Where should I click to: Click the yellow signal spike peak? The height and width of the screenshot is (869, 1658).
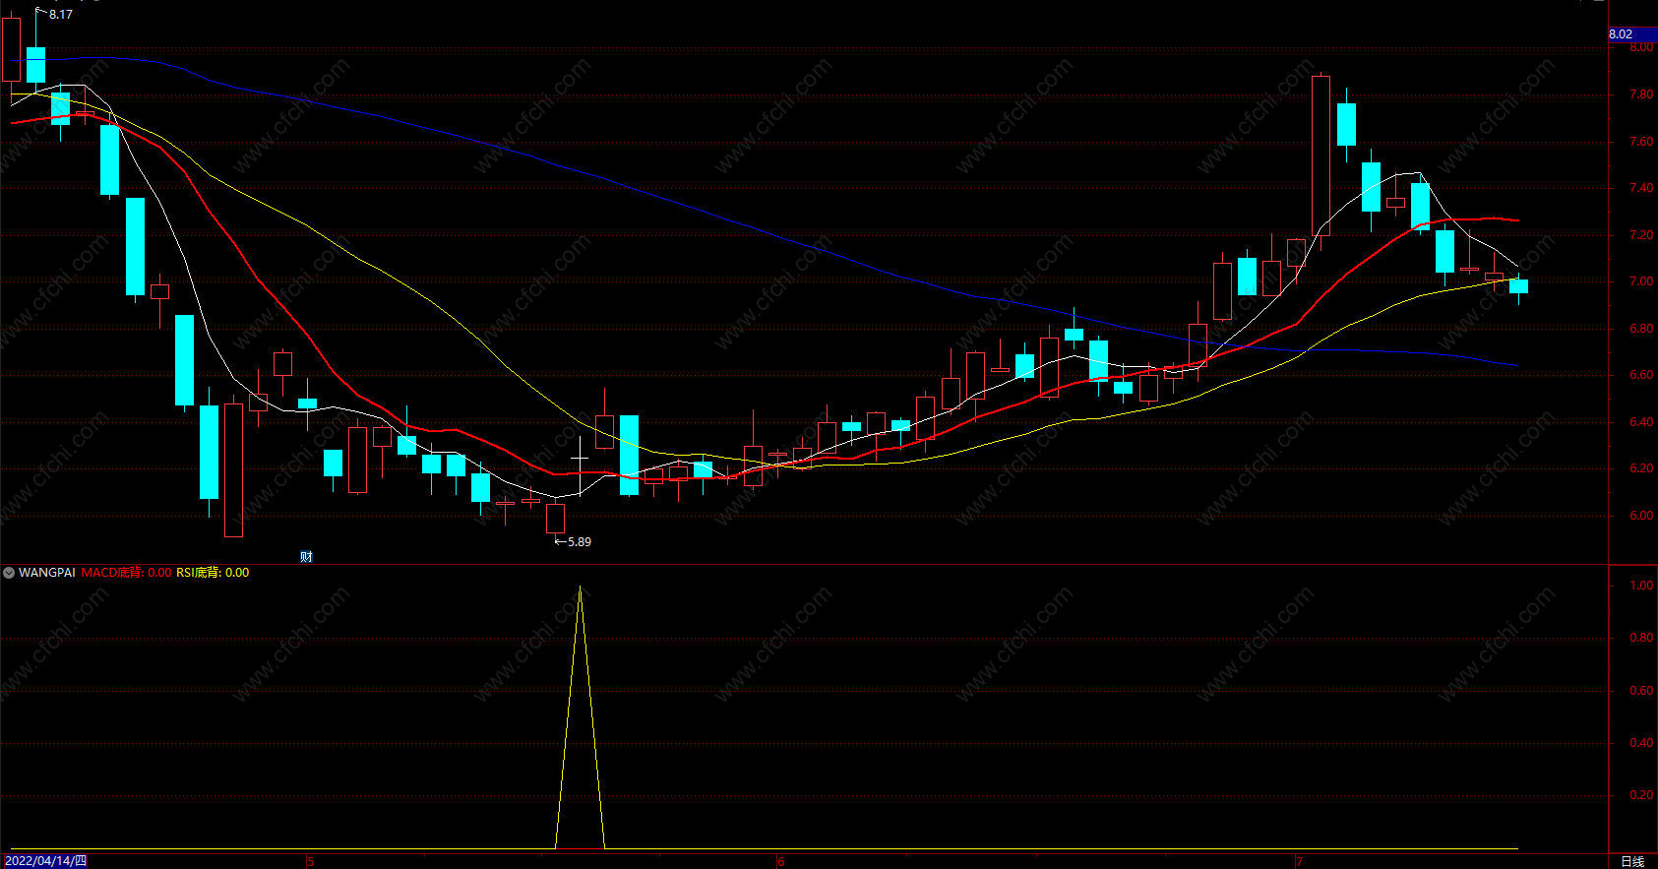tap(580, 588)
